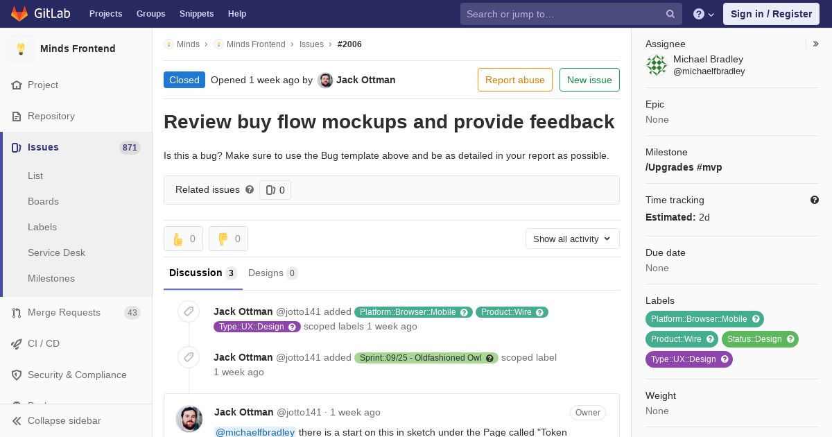
Task: Click the New issue button
Action: pos(589,80)
